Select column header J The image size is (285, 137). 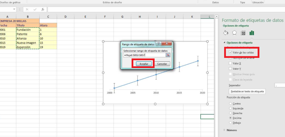174,17
